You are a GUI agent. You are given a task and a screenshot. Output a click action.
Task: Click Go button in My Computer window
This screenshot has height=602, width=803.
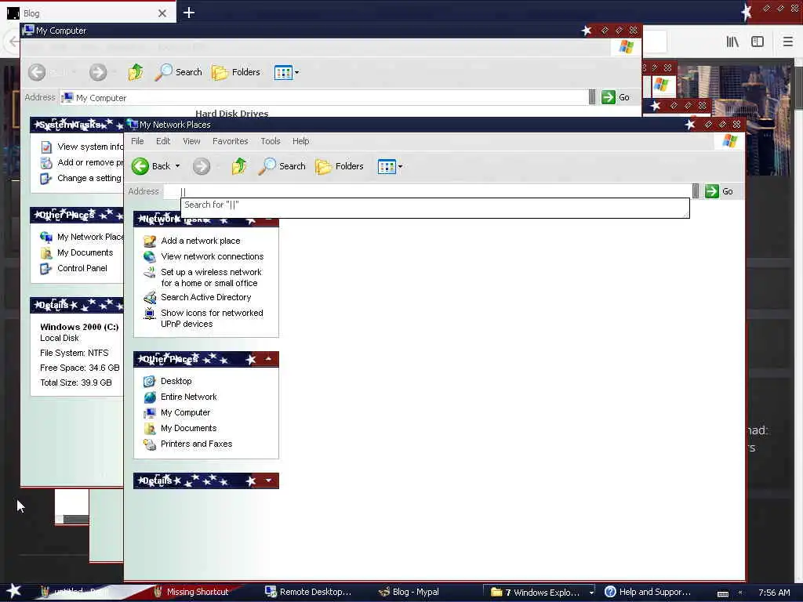point(616,97)
